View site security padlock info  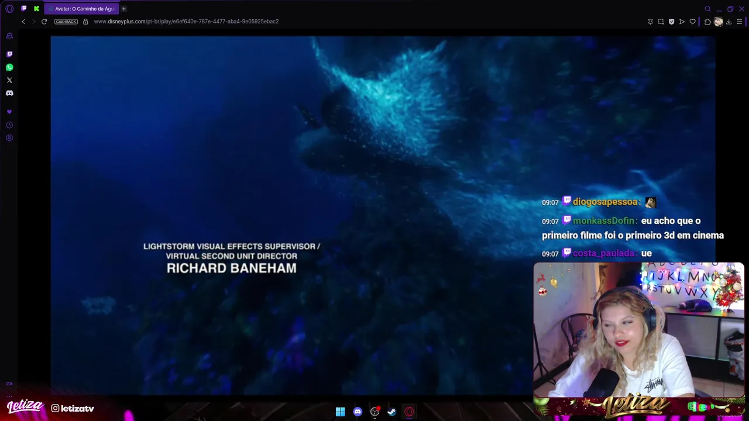pyautogui.click(x=85, y=22)
